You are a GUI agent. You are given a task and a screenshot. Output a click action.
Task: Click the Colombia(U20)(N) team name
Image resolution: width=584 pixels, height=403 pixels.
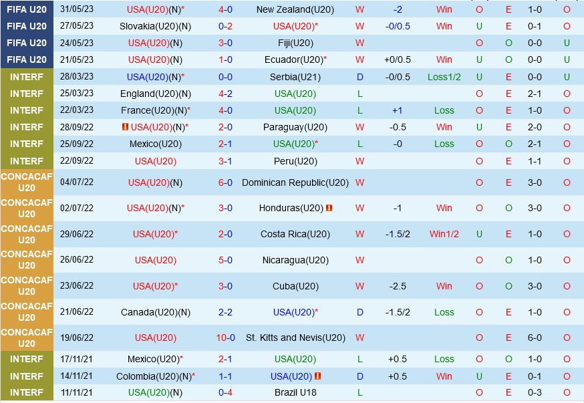click(x=155, y=376)
